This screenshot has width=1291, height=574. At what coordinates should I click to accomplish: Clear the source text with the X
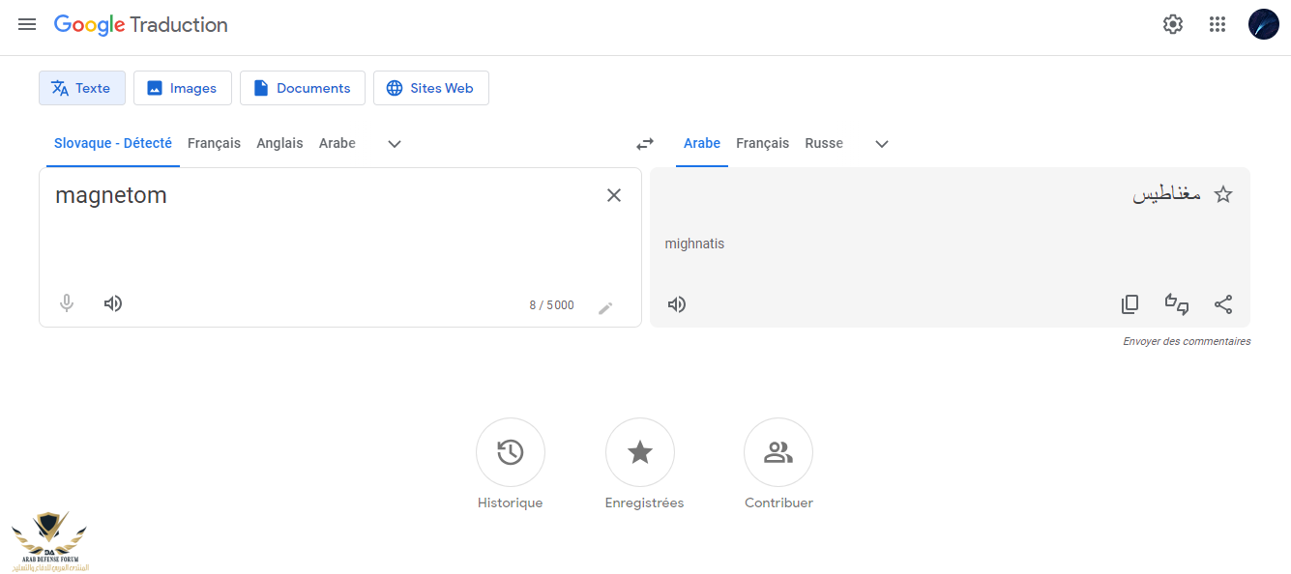click(x=614, y=195)
